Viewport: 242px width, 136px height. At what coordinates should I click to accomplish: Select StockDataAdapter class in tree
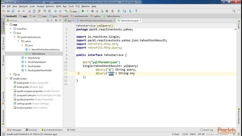[x=37, y=62]
